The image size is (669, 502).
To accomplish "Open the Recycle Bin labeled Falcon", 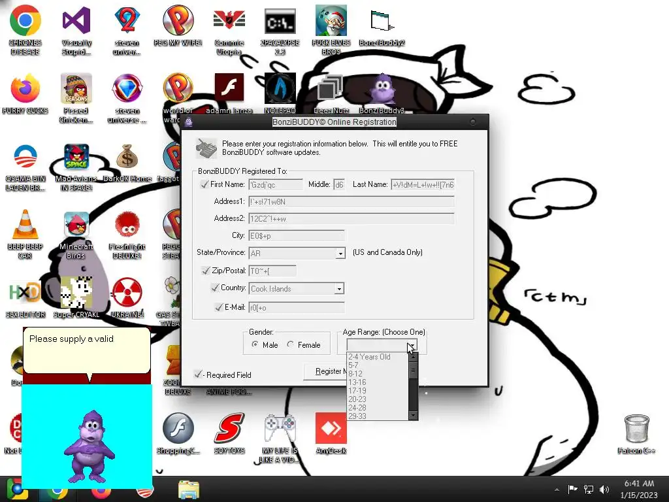I will coord(636,429).
